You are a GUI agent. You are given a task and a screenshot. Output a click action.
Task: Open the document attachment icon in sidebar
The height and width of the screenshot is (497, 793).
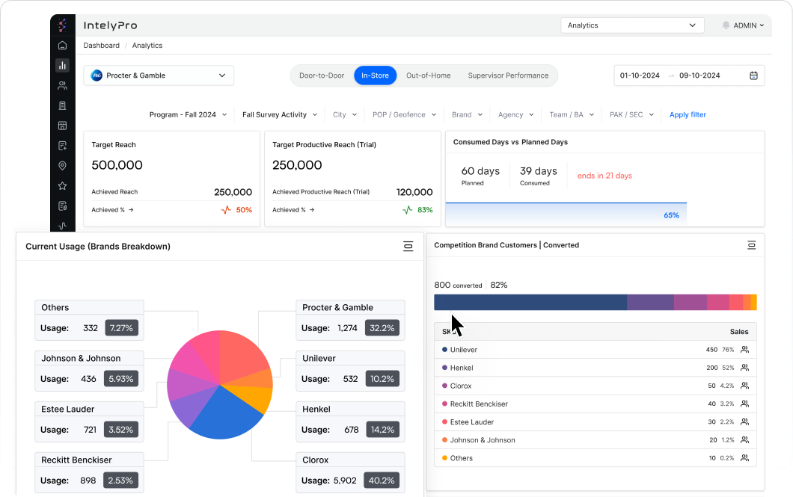click(x=62, y=206)
